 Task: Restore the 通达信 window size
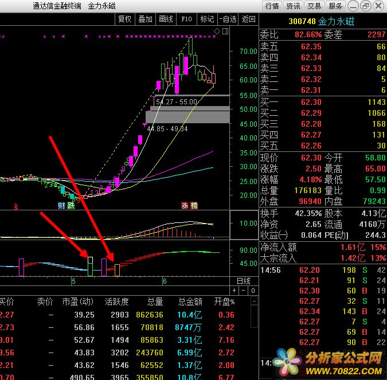(x=366, y=6)
